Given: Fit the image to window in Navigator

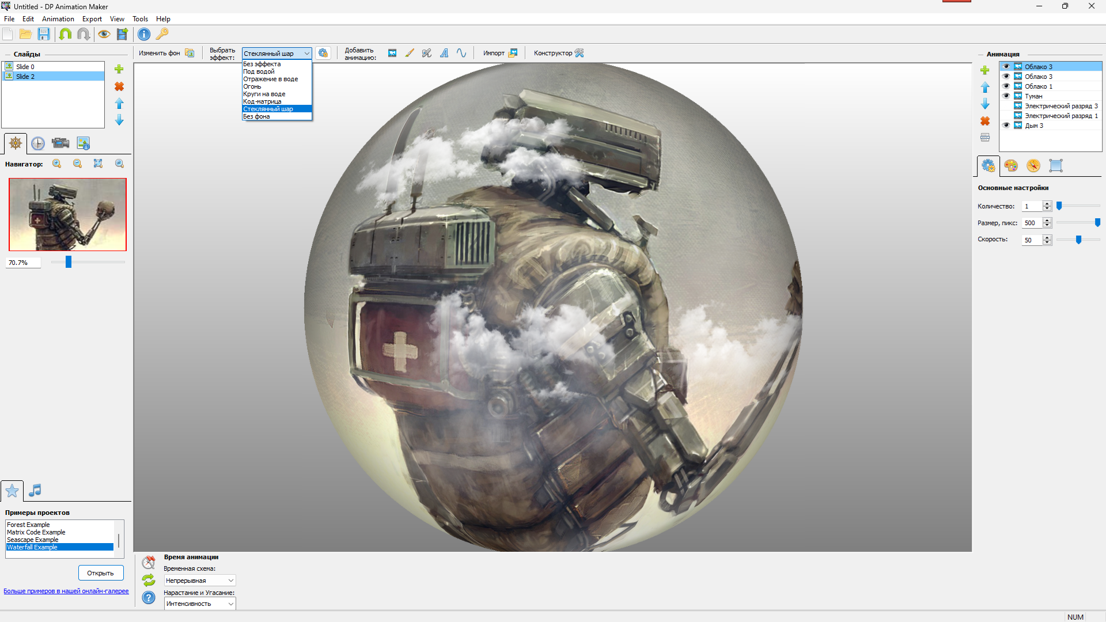Looking at the screenshot, I should pyautogui.click(x=99, y=164).
